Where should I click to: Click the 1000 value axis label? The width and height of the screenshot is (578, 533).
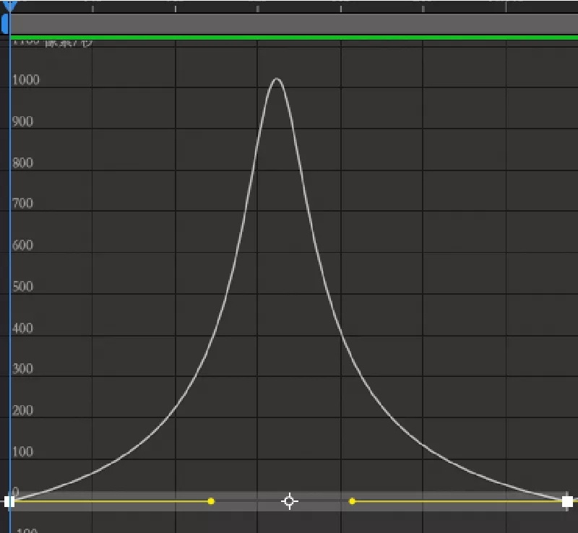click(x=26, y=80)
